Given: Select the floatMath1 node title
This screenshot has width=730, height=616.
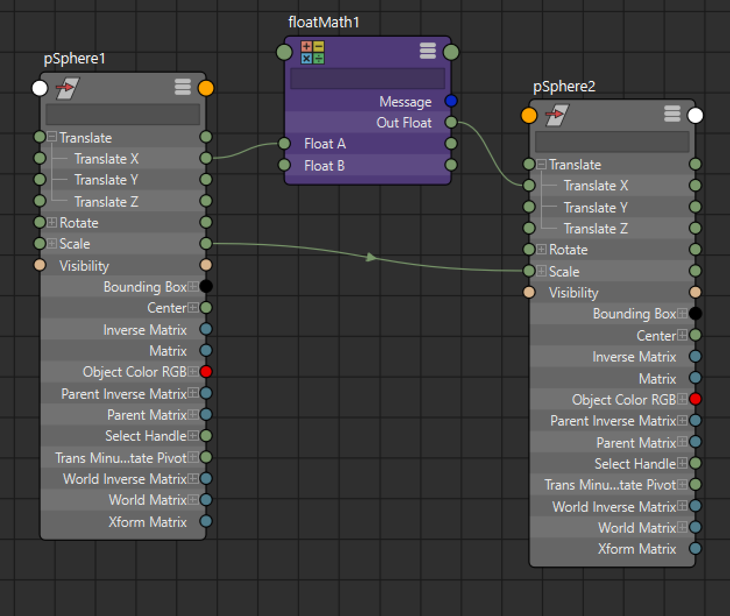Looking at the screenshot, I should tap(324, 23).
